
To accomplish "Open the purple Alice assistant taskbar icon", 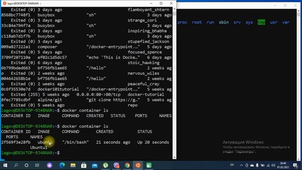I will click(50, 165).
